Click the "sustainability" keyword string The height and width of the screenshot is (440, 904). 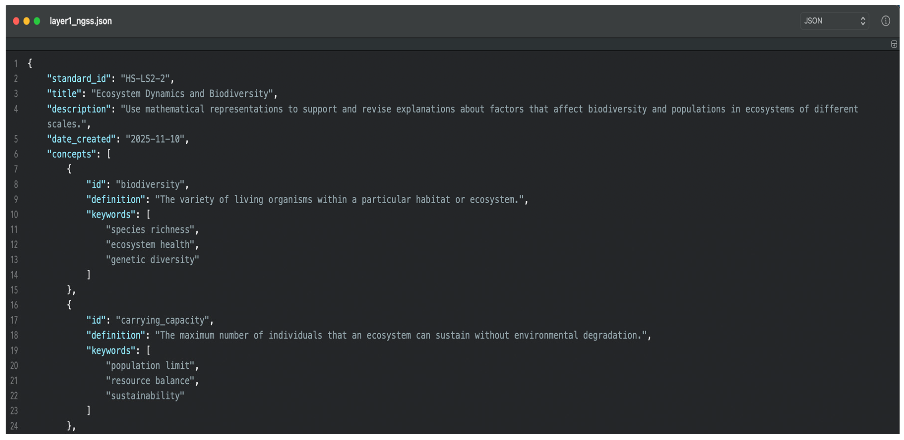click(145, 396)
